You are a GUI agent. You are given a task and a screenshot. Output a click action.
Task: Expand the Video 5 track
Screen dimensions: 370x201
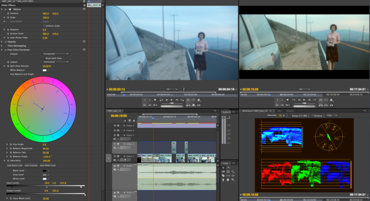click(x=124, y=126)
